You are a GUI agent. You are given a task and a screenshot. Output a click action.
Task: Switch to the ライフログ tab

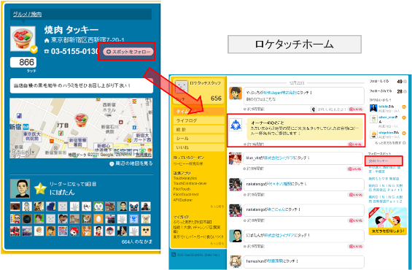199,120
